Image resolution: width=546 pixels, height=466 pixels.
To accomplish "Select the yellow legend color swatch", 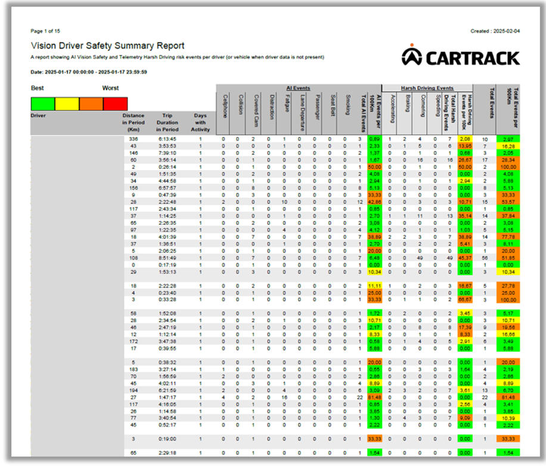I will point(67,104).
